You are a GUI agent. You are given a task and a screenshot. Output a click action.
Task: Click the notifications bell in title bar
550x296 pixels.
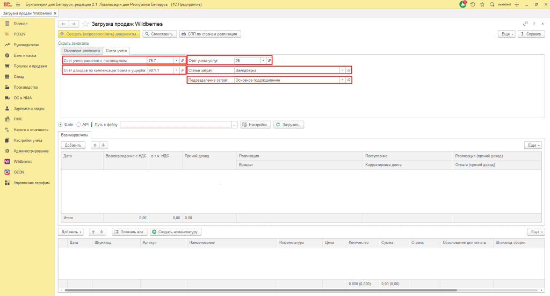click(x=463, y=4)
